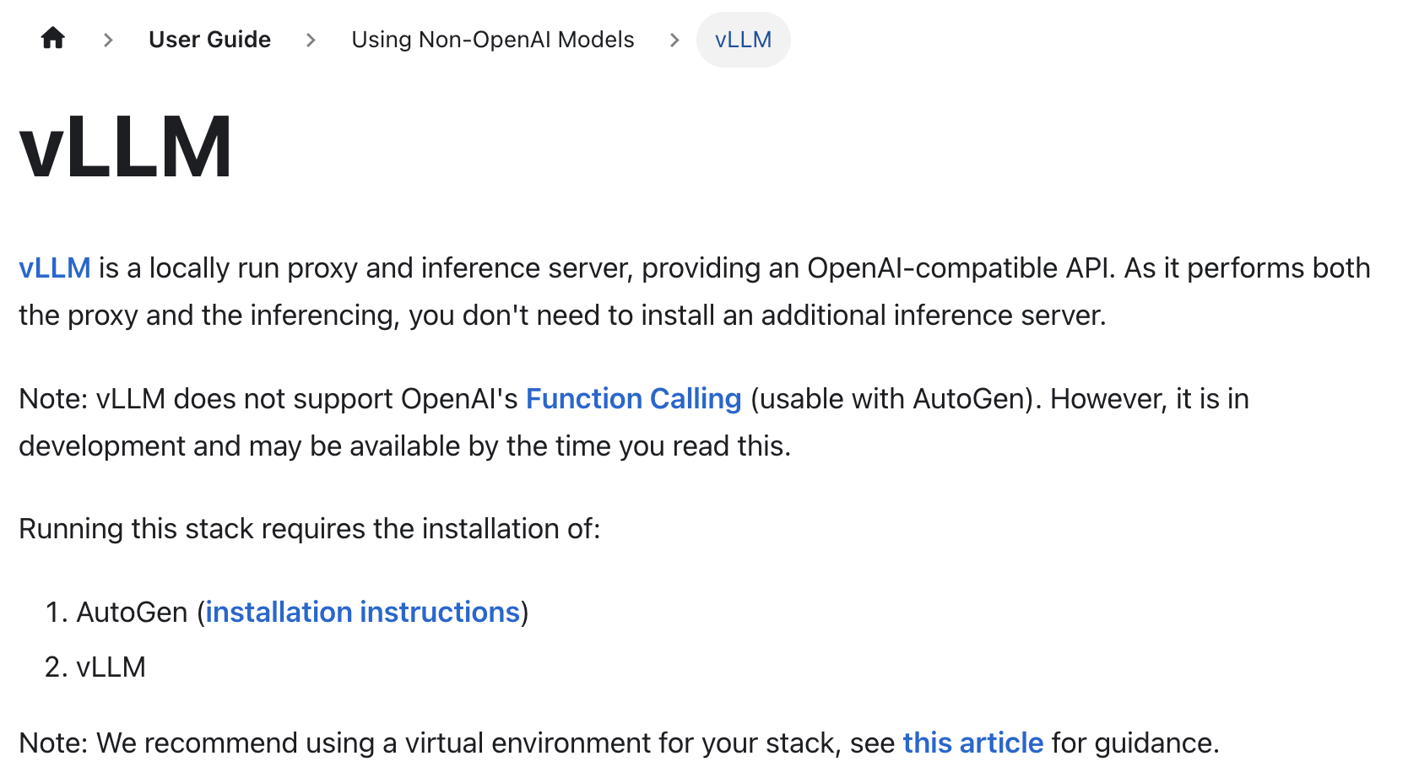Screen dimensions: 1408x783
Task: Select the vLLM breadcrumb pill
Action: tap(743, 40)
